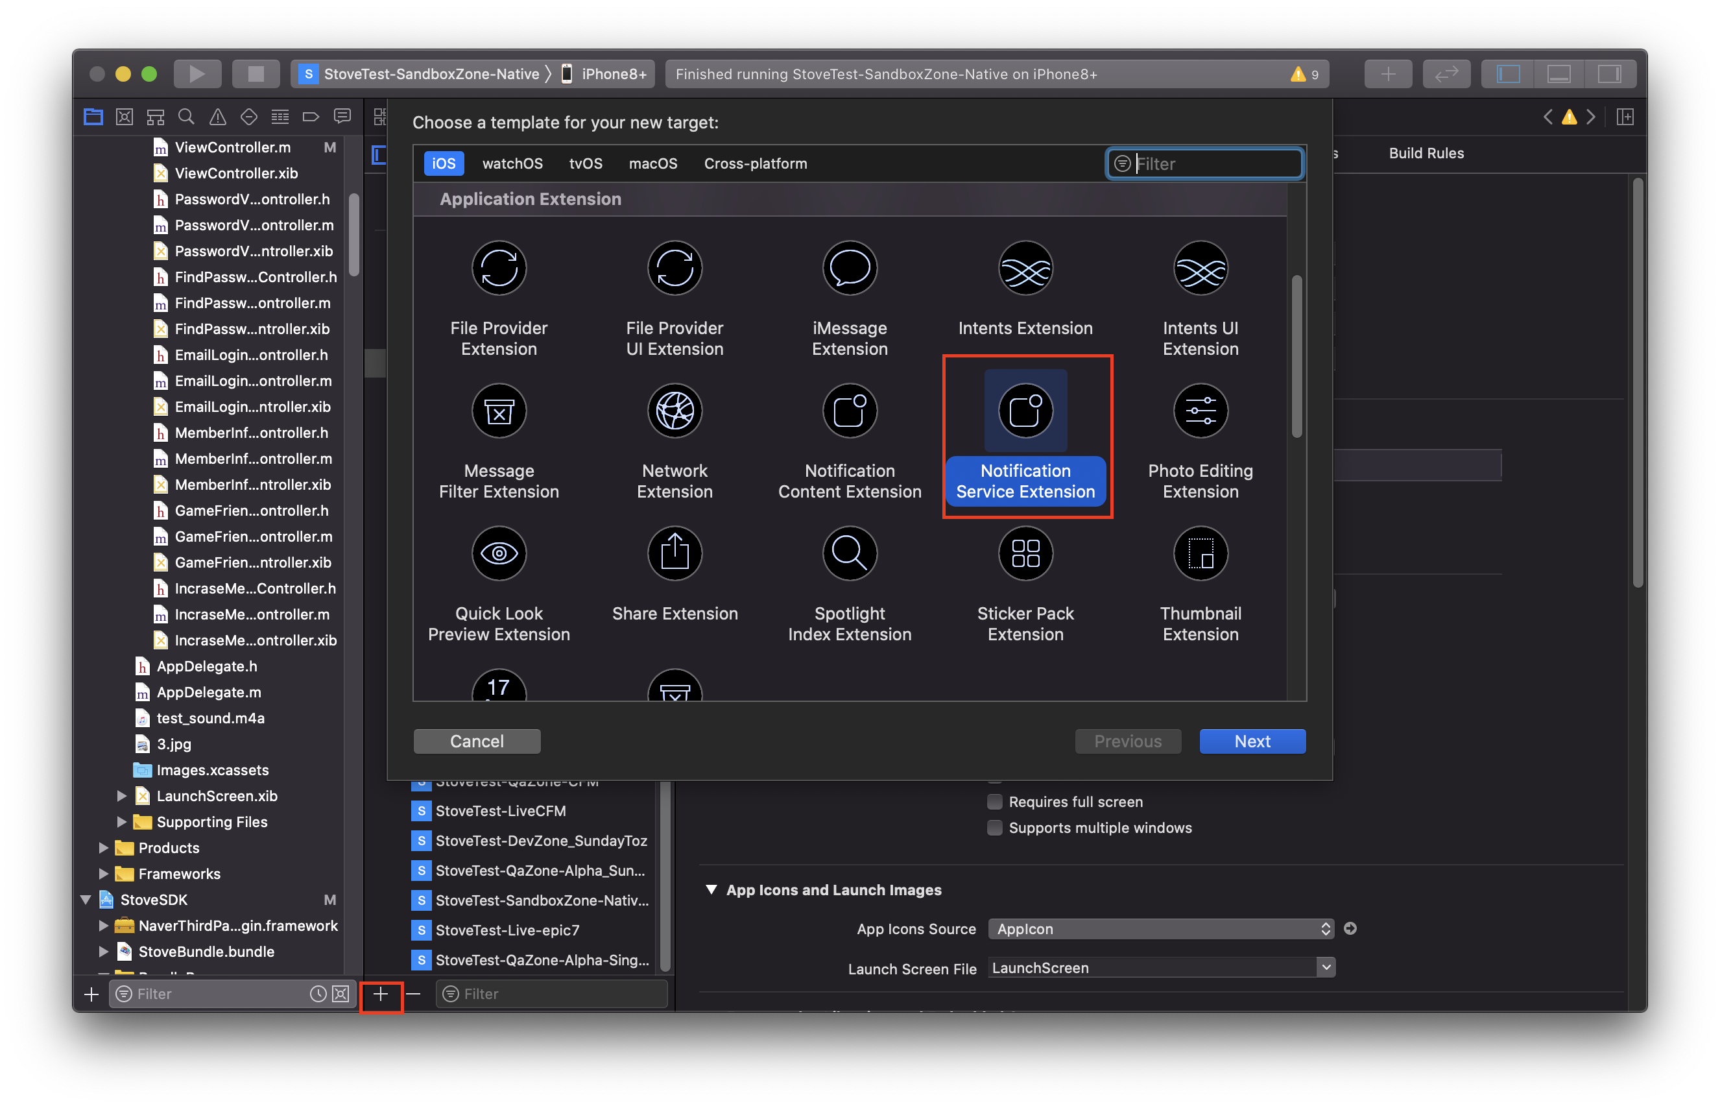
Task: Enable the Requires full screen checkbox
Action: (x=995, y=802)
